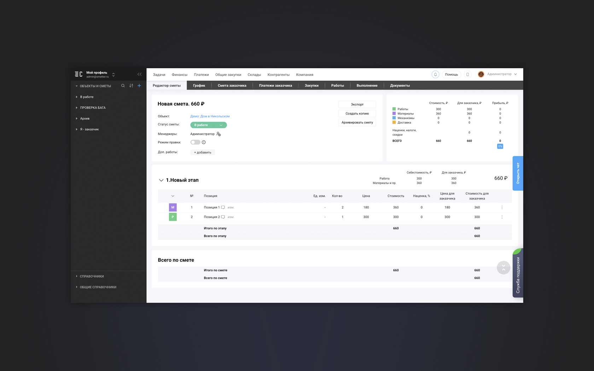Open comment icon for Позиция 2

223,217
